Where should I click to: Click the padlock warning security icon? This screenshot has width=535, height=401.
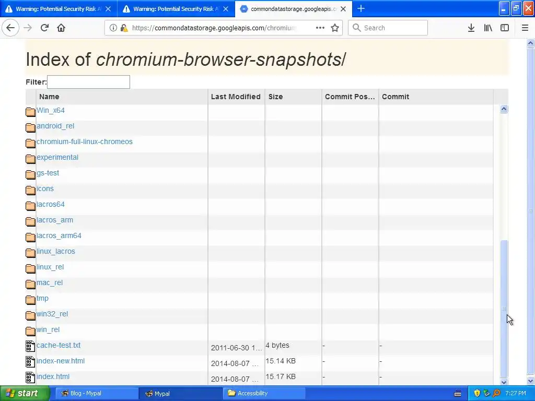pos(124,28)
